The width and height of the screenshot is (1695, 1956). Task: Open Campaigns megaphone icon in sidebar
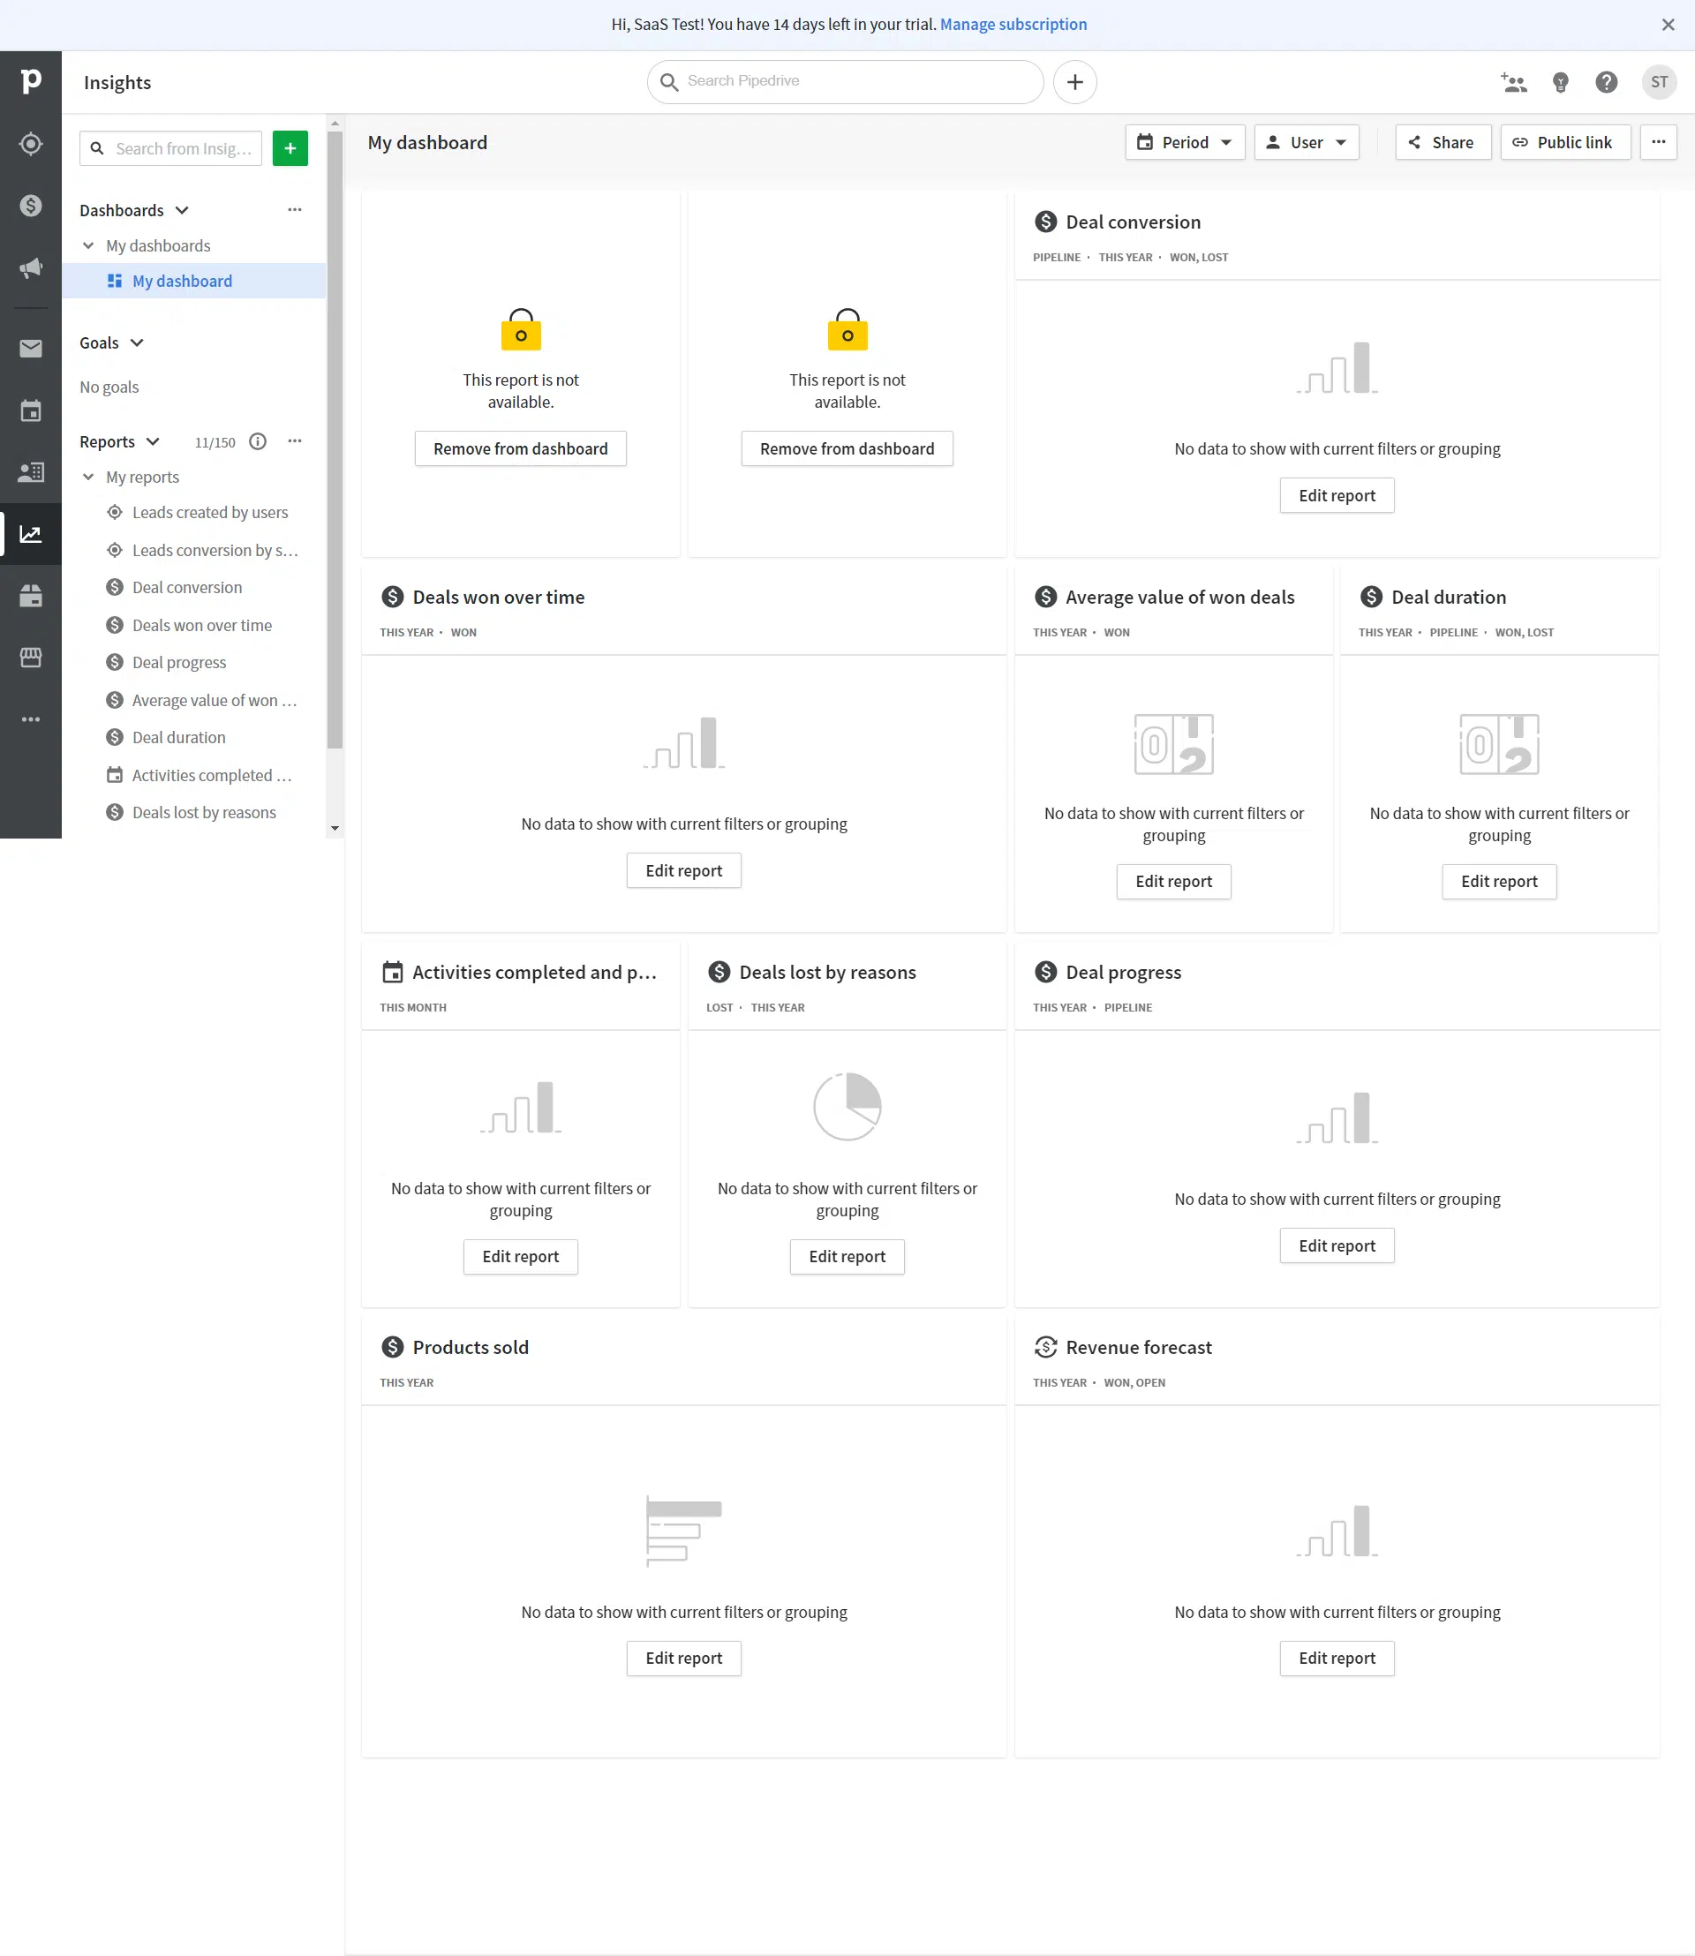click(x=30, y=267)
